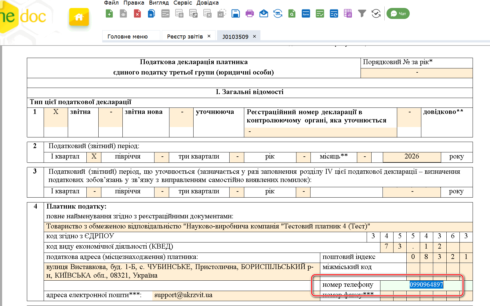Click the blue 'form' icon
The height and width of the screenshot is (306, 490).
click(x=306, y=14)
